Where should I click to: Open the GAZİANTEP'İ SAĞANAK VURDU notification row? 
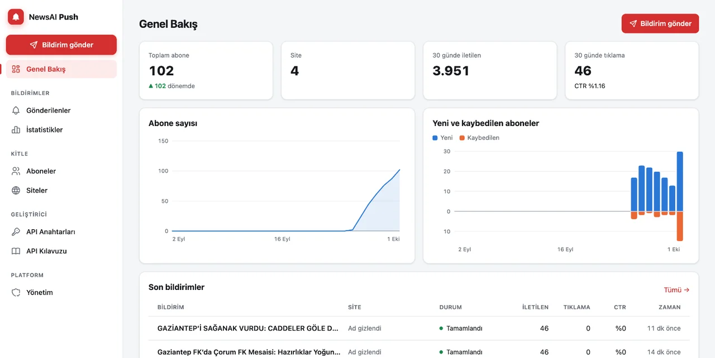419,328
